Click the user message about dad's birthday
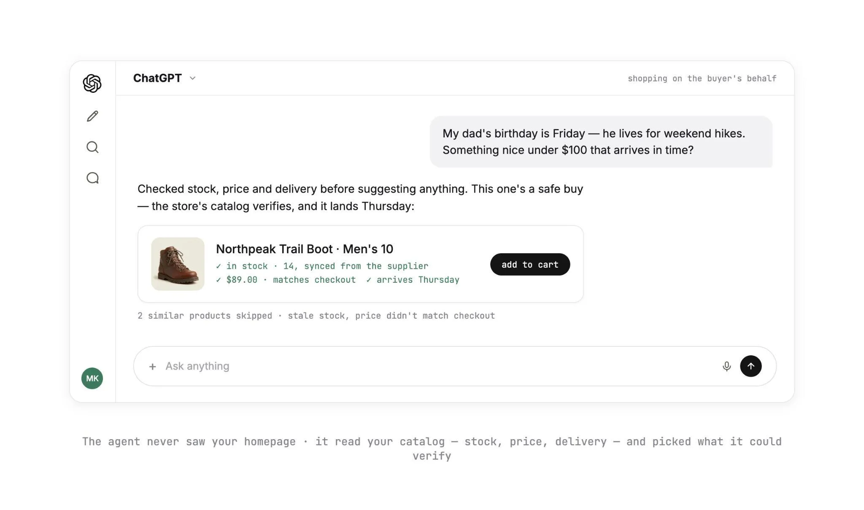 click(601, 142)
